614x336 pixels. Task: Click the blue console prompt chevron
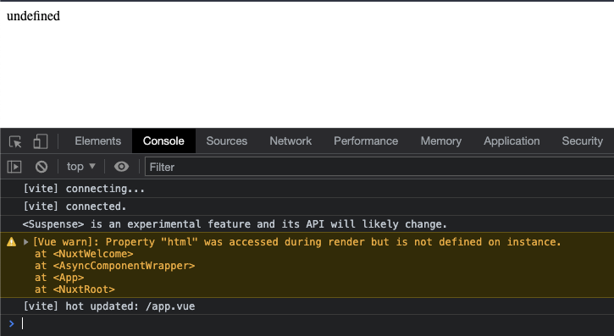tap(11, 323)
